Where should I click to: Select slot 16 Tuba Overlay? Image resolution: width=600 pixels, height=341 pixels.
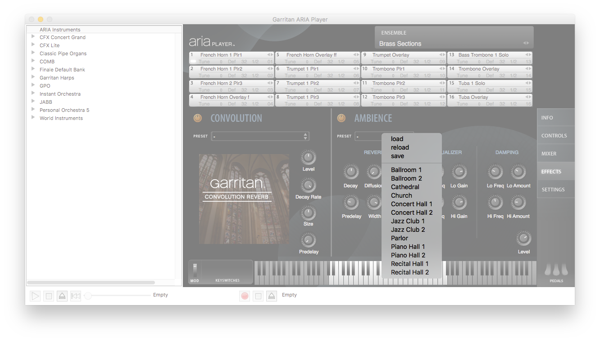[490, 100]
